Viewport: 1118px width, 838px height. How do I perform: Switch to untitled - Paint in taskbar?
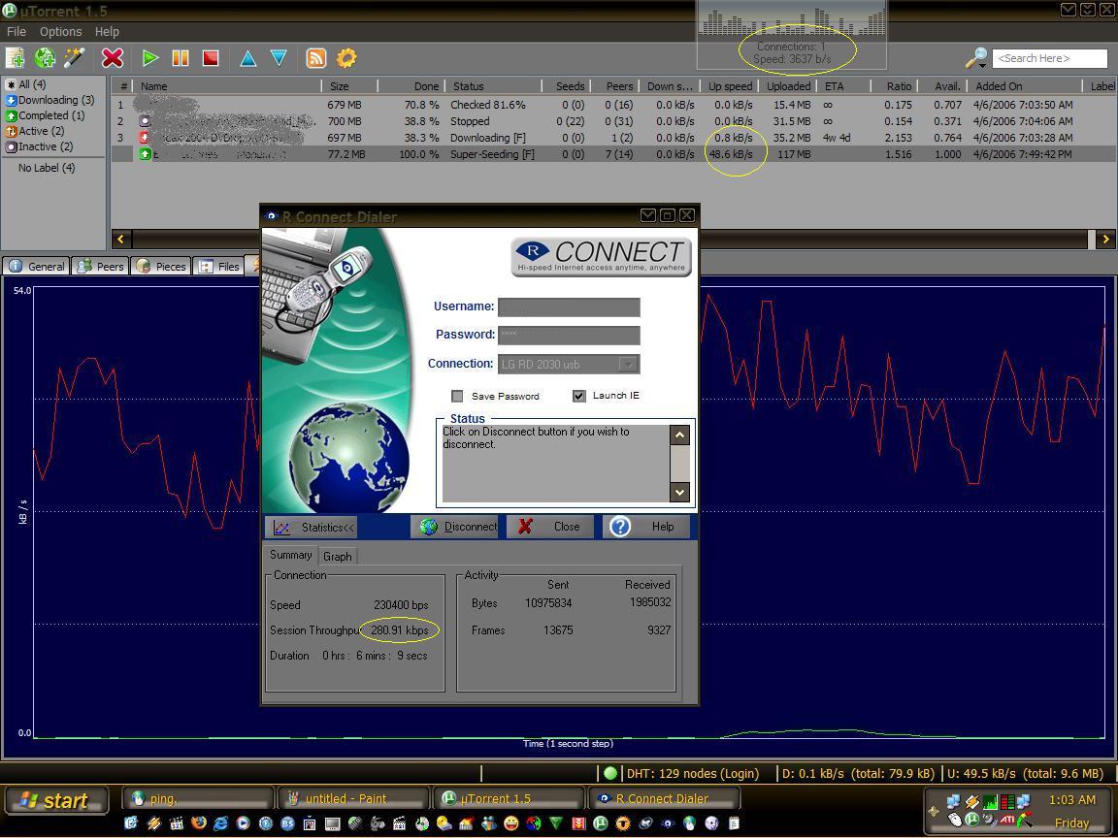tap(353, 799)
